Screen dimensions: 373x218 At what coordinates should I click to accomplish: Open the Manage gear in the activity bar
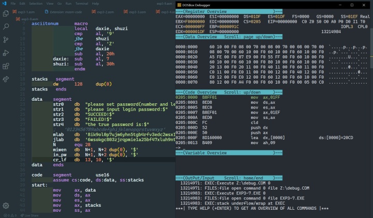point(6,206)
